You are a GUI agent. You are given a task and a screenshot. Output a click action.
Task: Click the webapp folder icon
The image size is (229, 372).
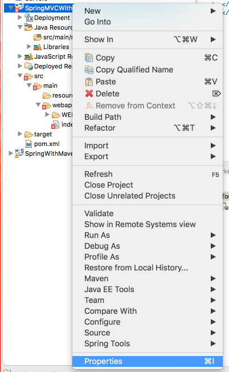47,106
